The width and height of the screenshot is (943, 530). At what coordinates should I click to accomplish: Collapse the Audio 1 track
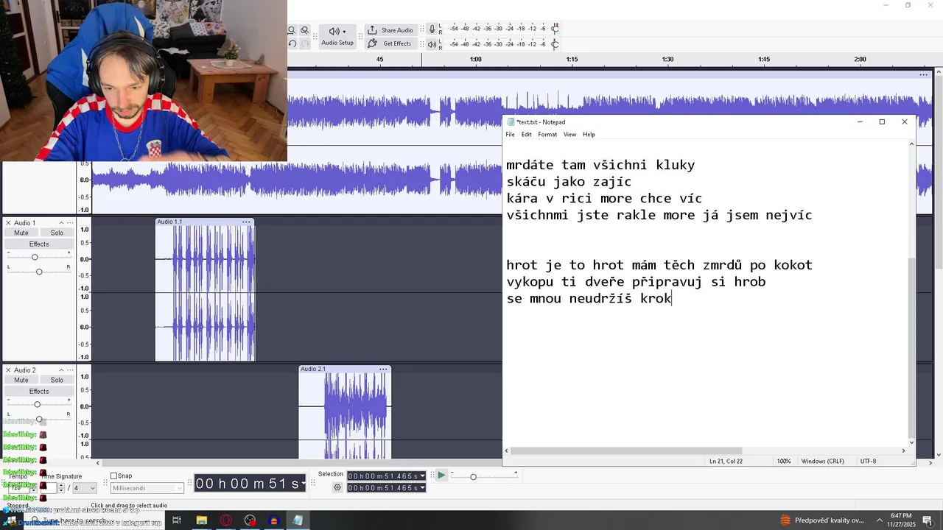(x=62, y=223)
